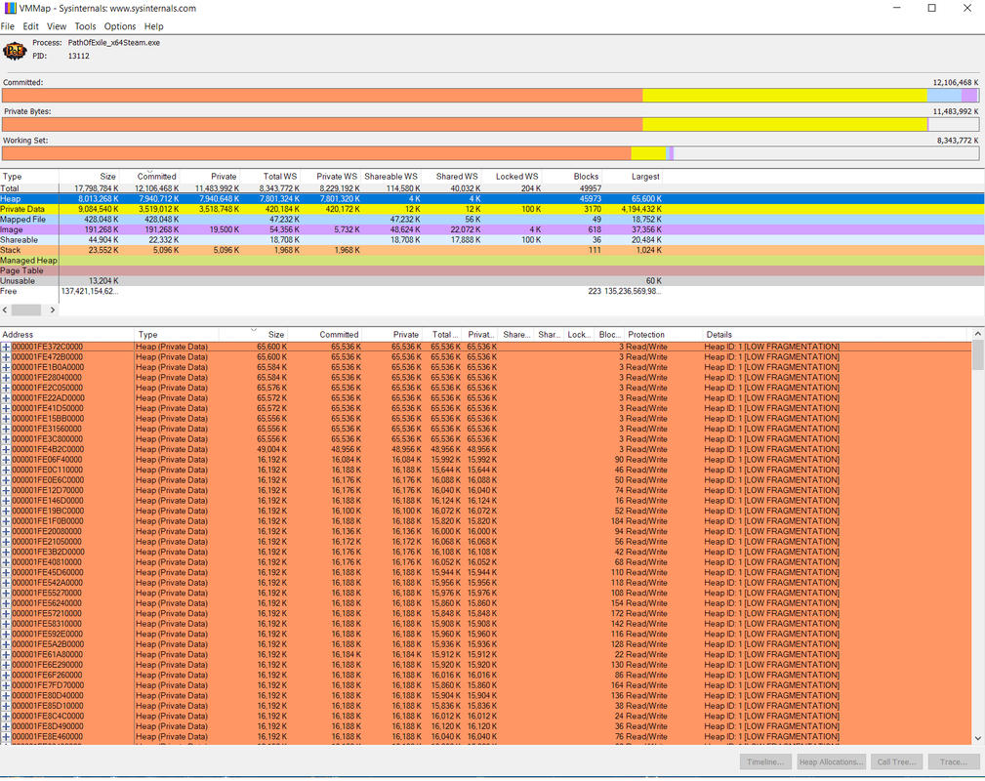Click the Timeline... button
The image size is (985, 781).
coord(765,762)
